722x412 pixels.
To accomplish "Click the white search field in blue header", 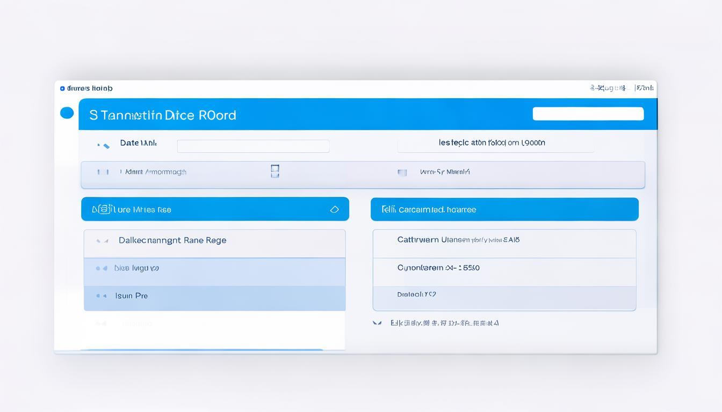I will click(588, 114).
